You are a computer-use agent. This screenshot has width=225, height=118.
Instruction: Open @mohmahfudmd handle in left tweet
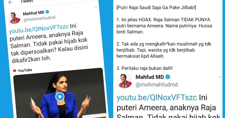coord(39,19)
